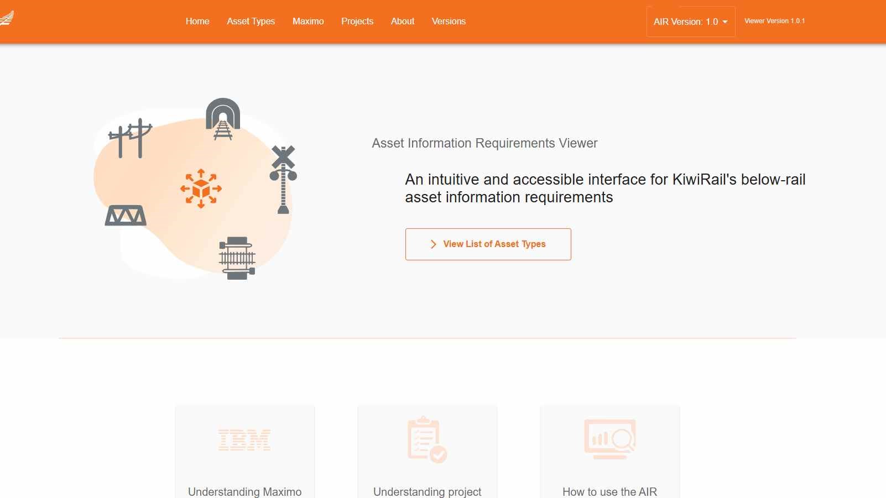Screen dimensions: 886x498
Task: Click the intuitive and accessible interface tagline
Action: (x=605, y=188)
